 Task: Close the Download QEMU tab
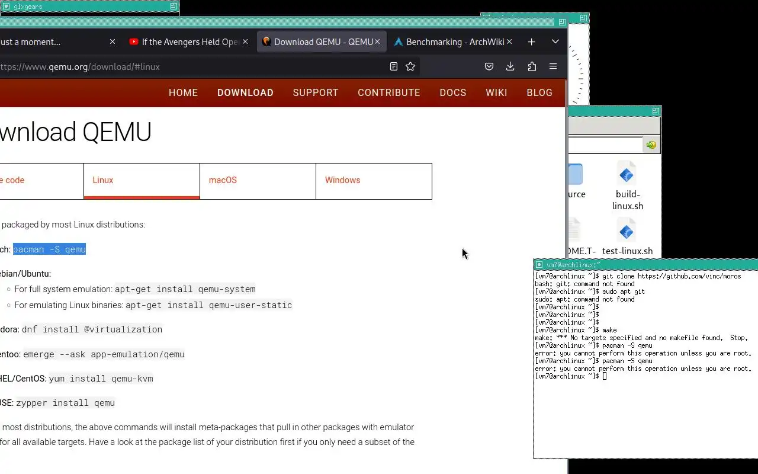click(377, 41)
